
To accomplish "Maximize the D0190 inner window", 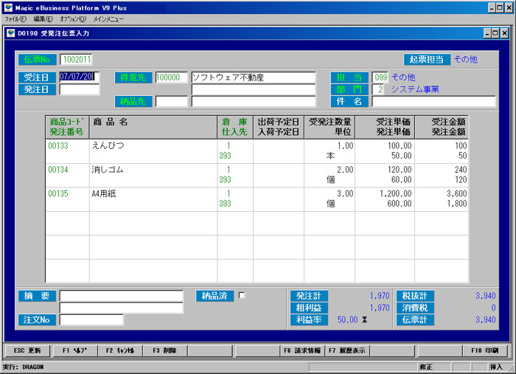I will pos(495,33).
